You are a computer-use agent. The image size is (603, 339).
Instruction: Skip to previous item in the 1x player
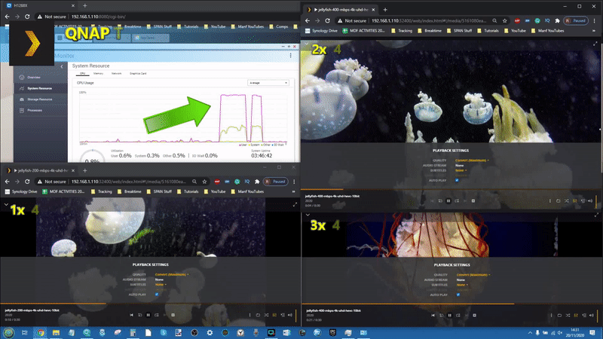[131, 315]
